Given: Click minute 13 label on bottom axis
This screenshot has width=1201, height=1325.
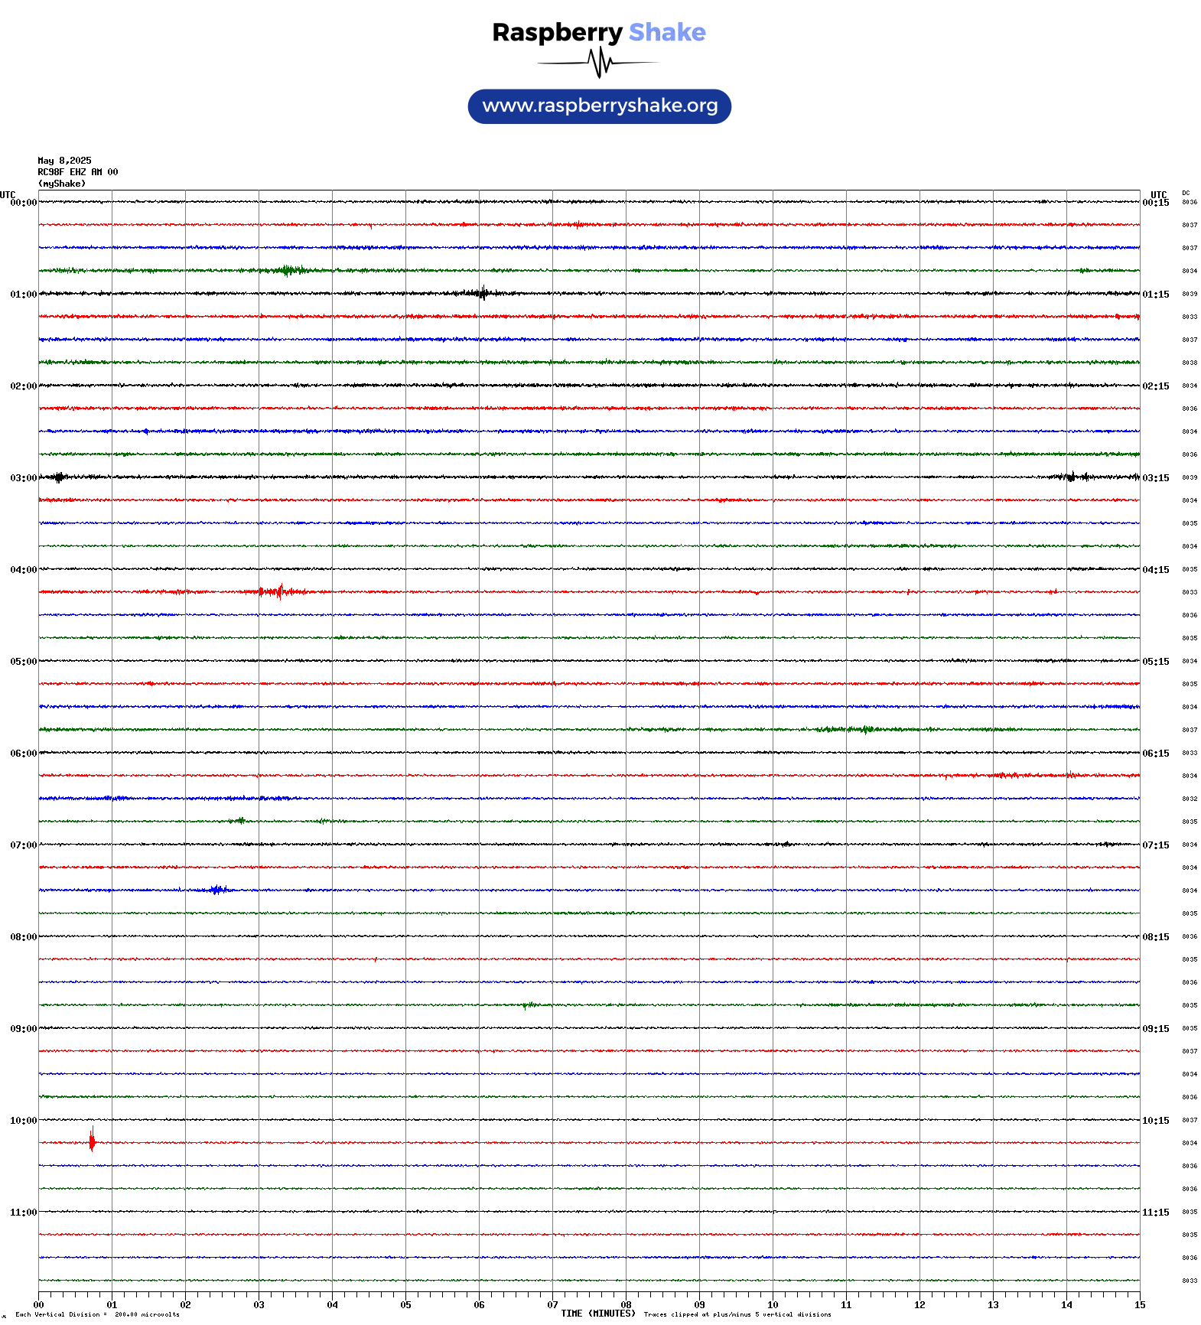Looking at the screenshot, I should 993,1305.
